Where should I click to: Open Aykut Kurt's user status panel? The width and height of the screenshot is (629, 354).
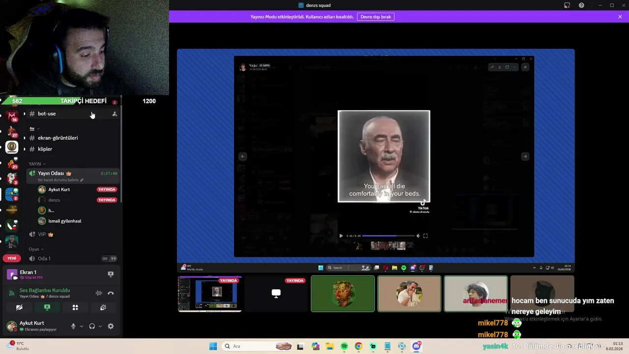34,326
